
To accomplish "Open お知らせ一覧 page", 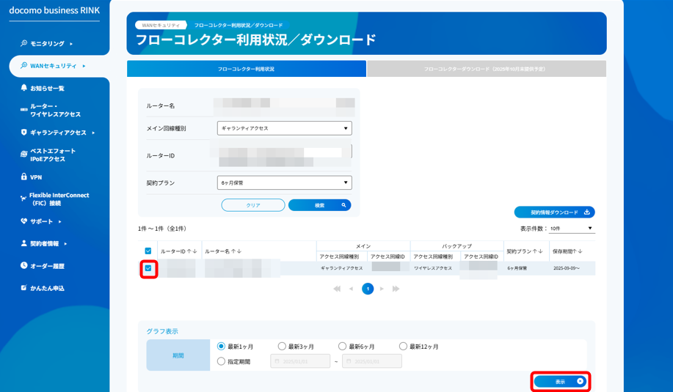I will [x=47, y=88].
